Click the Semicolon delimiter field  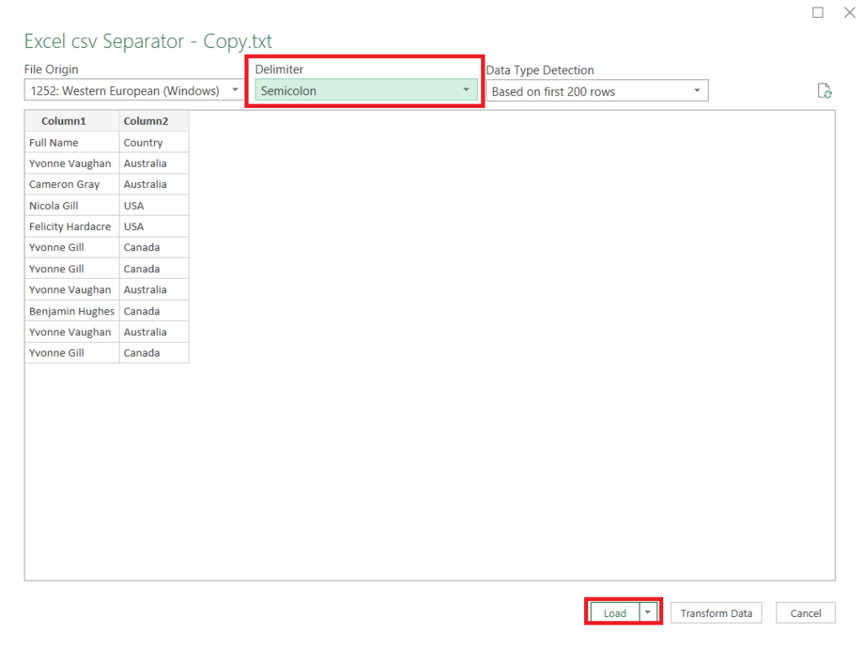tap(362, 90)
